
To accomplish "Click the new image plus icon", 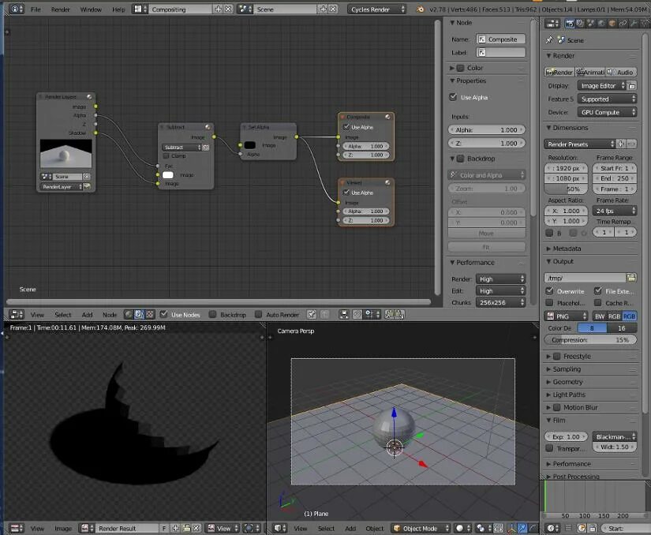I will point(176,529).
